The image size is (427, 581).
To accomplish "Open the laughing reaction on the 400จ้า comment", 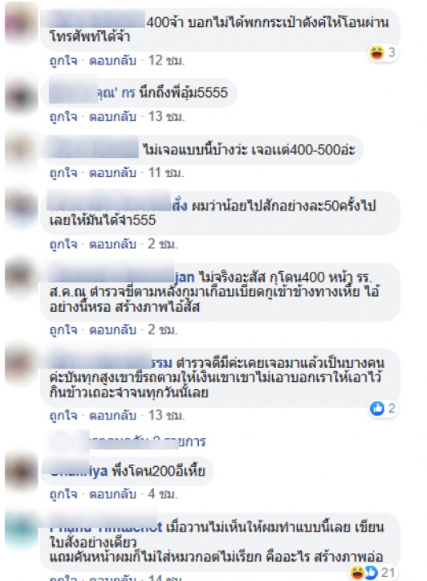I will [383, 53].
